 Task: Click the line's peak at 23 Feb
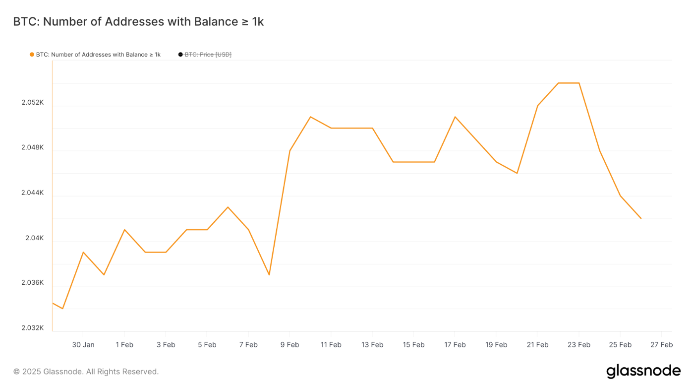579,83
